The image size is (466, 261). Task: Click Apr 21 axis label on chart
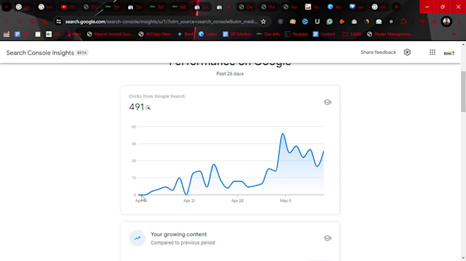click(x=189, y=201)
